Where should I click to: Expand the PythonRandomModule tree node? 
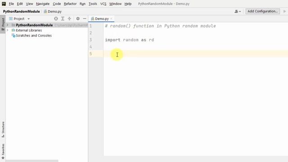[7, 25]
